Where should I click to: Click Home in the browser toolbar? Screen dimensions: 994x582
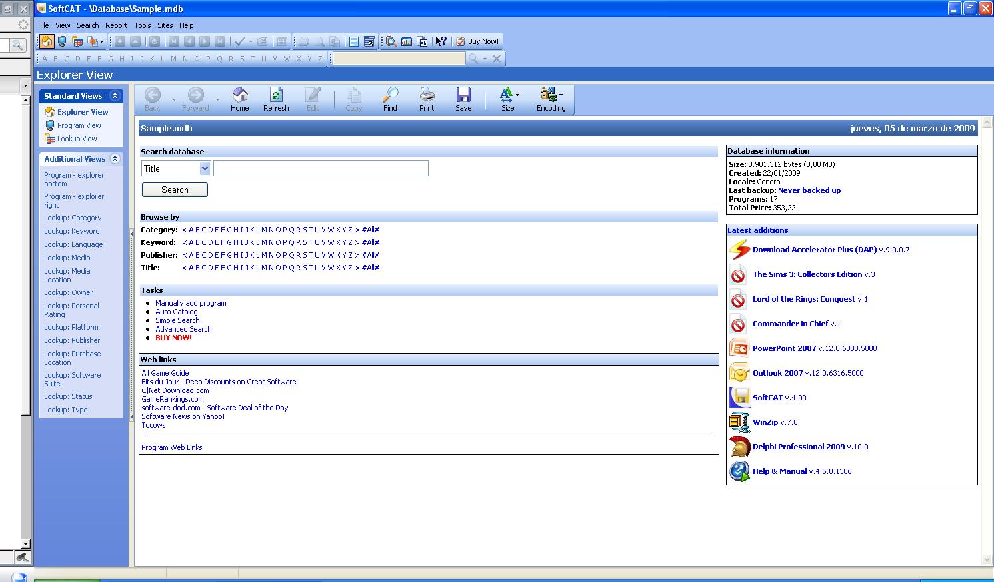click(x=240, y=99)
